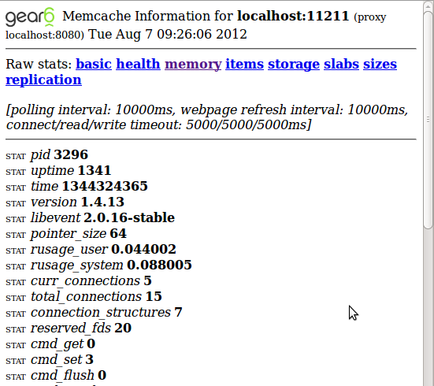Screen dimensions: 434x386
Task: Click the libevent 2.0.16-stable value
Action: point(129,217)
